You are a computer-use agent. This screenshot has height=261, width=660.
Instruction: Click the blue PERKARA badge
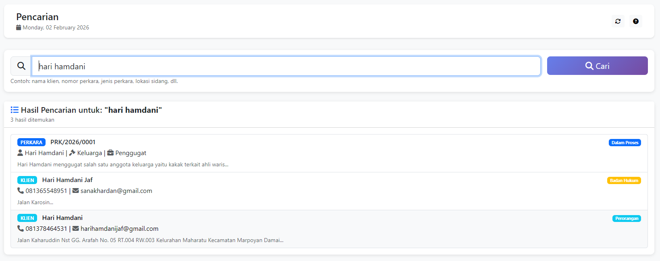pos(31,142)
